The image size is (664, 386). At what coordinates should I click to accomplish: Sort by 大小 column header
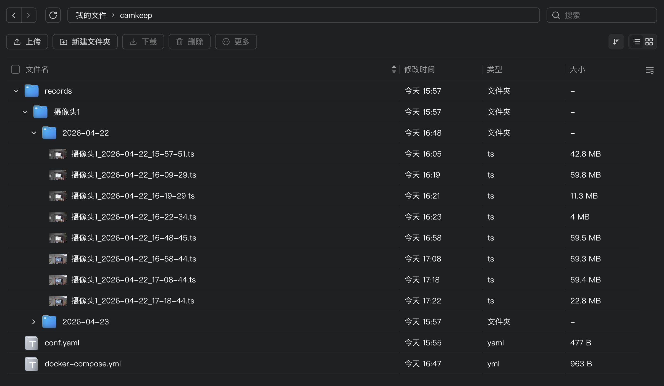(x=577, y=69)
